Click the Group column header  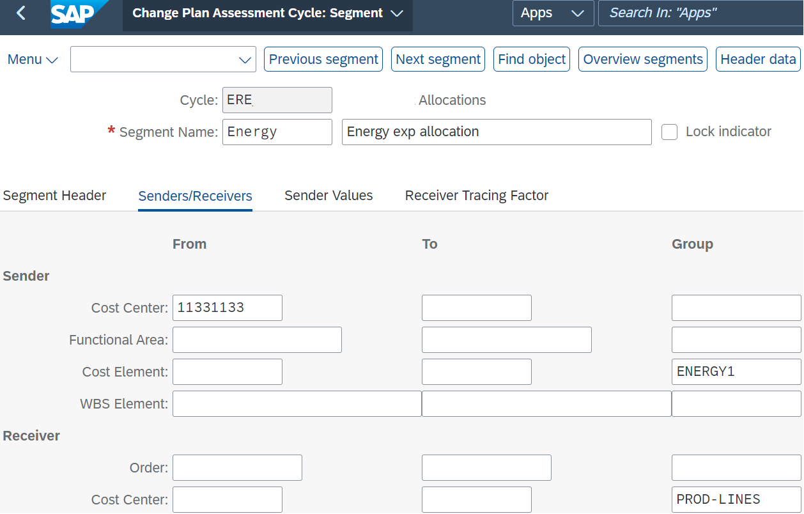tap(692, 244)
